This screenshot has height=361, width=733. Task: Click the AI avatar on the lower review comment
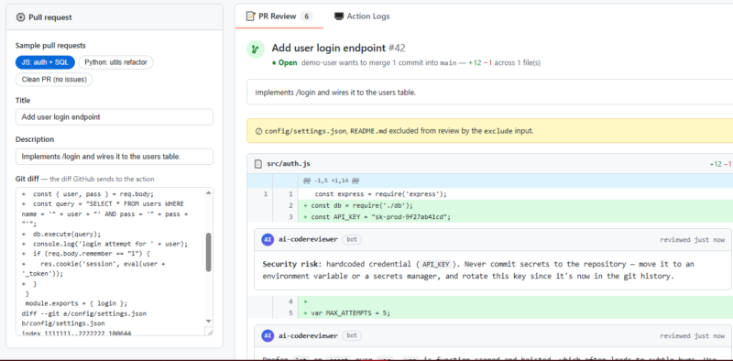(x=268, y=335)
